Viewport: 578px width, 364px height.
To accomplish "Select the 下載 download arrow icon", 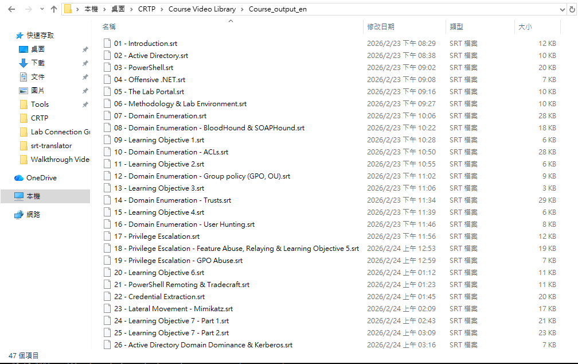I will (24, 63).
